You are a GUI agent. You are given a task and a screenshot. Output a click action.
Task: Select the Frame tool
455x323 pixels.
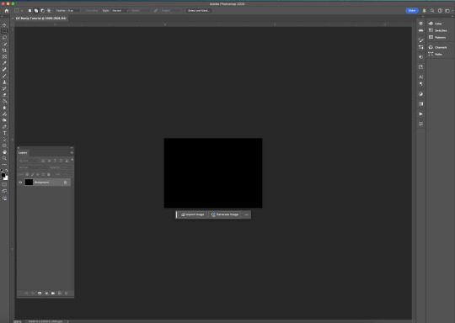click(x=4, y=57)
